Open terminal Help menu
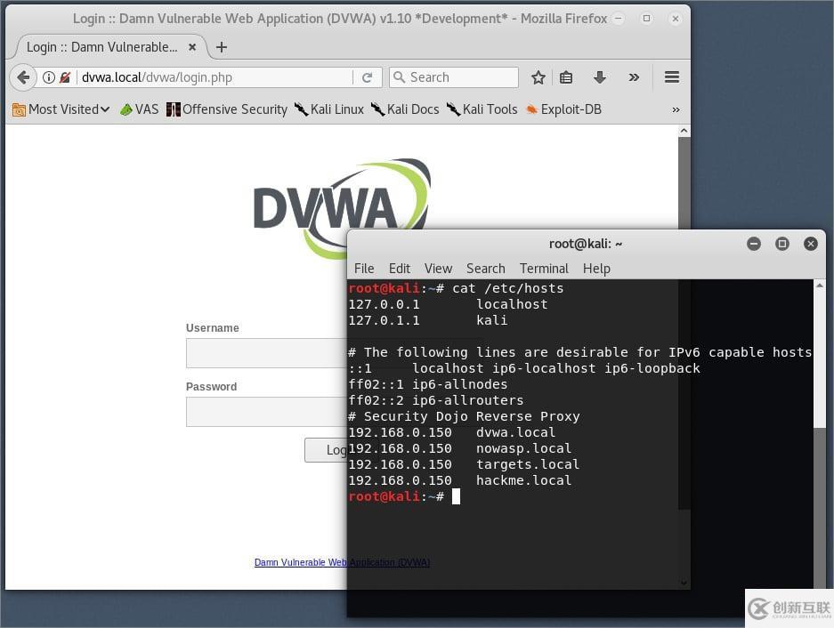 pyautogui.click(x=596, y=269)
